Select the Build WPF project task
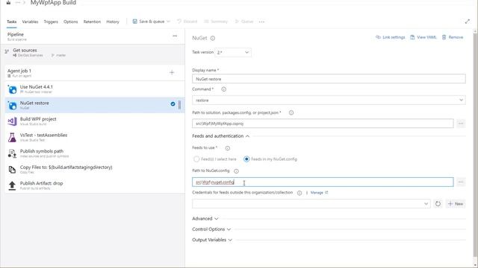Viewport: 478px width, 268px height. tap(95, 121)
